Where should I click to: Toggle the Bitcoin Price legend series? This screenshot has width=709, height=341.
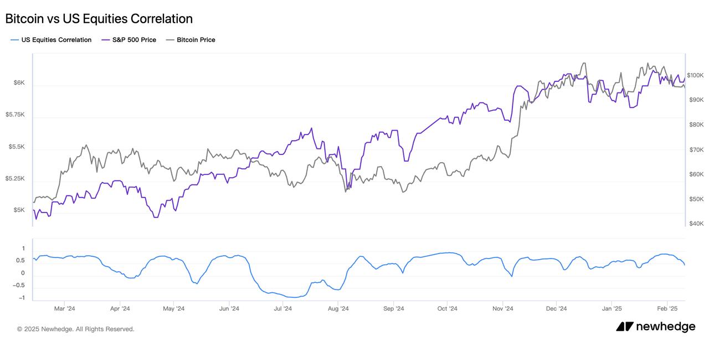click(196, 40)
